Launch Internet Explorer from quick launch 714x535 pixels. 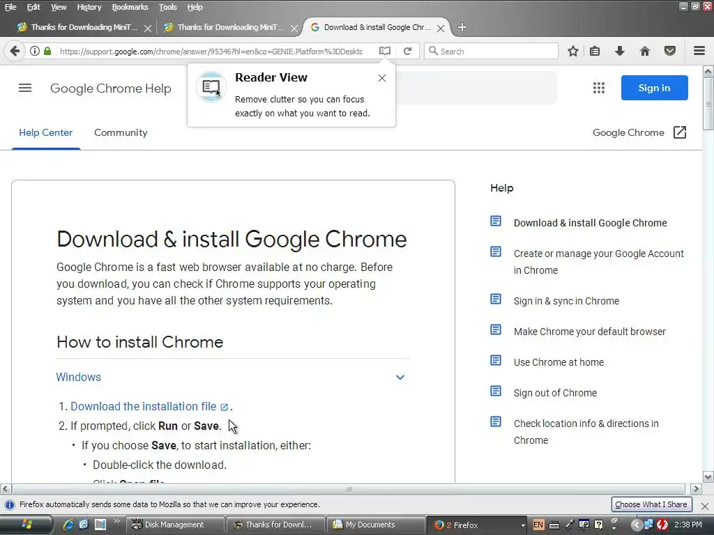coord(68,525)
